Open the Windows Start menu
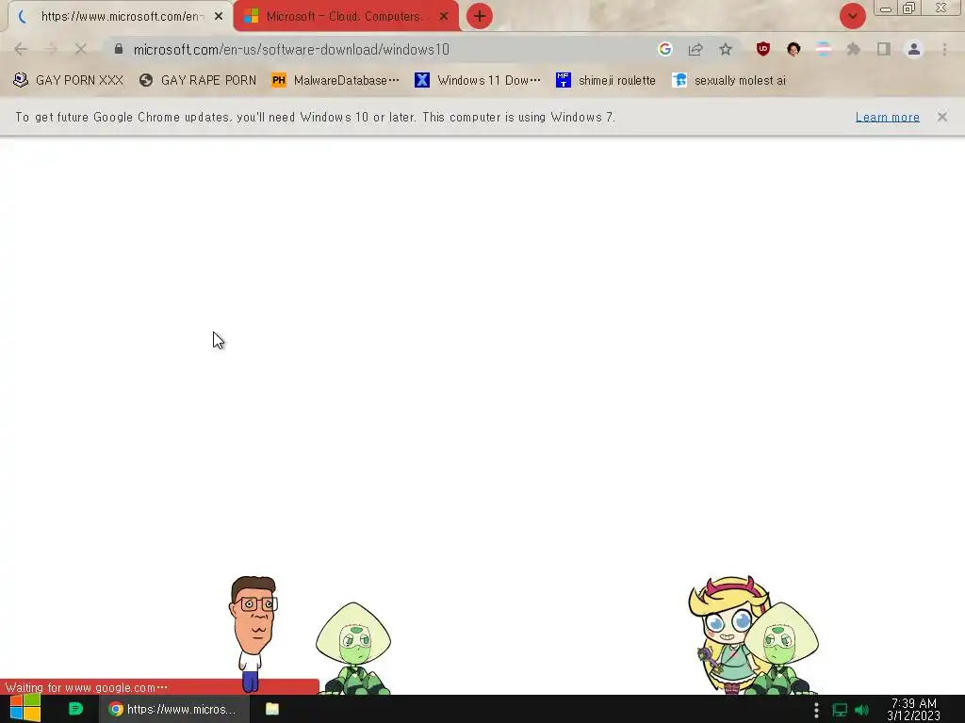965x723 pixels. point(25,709)
